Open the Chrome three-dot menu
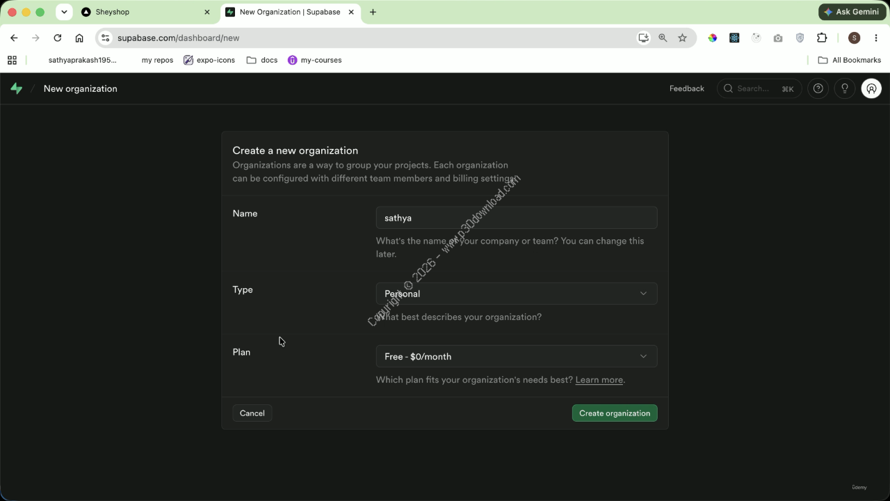 (x=875, y=38)
